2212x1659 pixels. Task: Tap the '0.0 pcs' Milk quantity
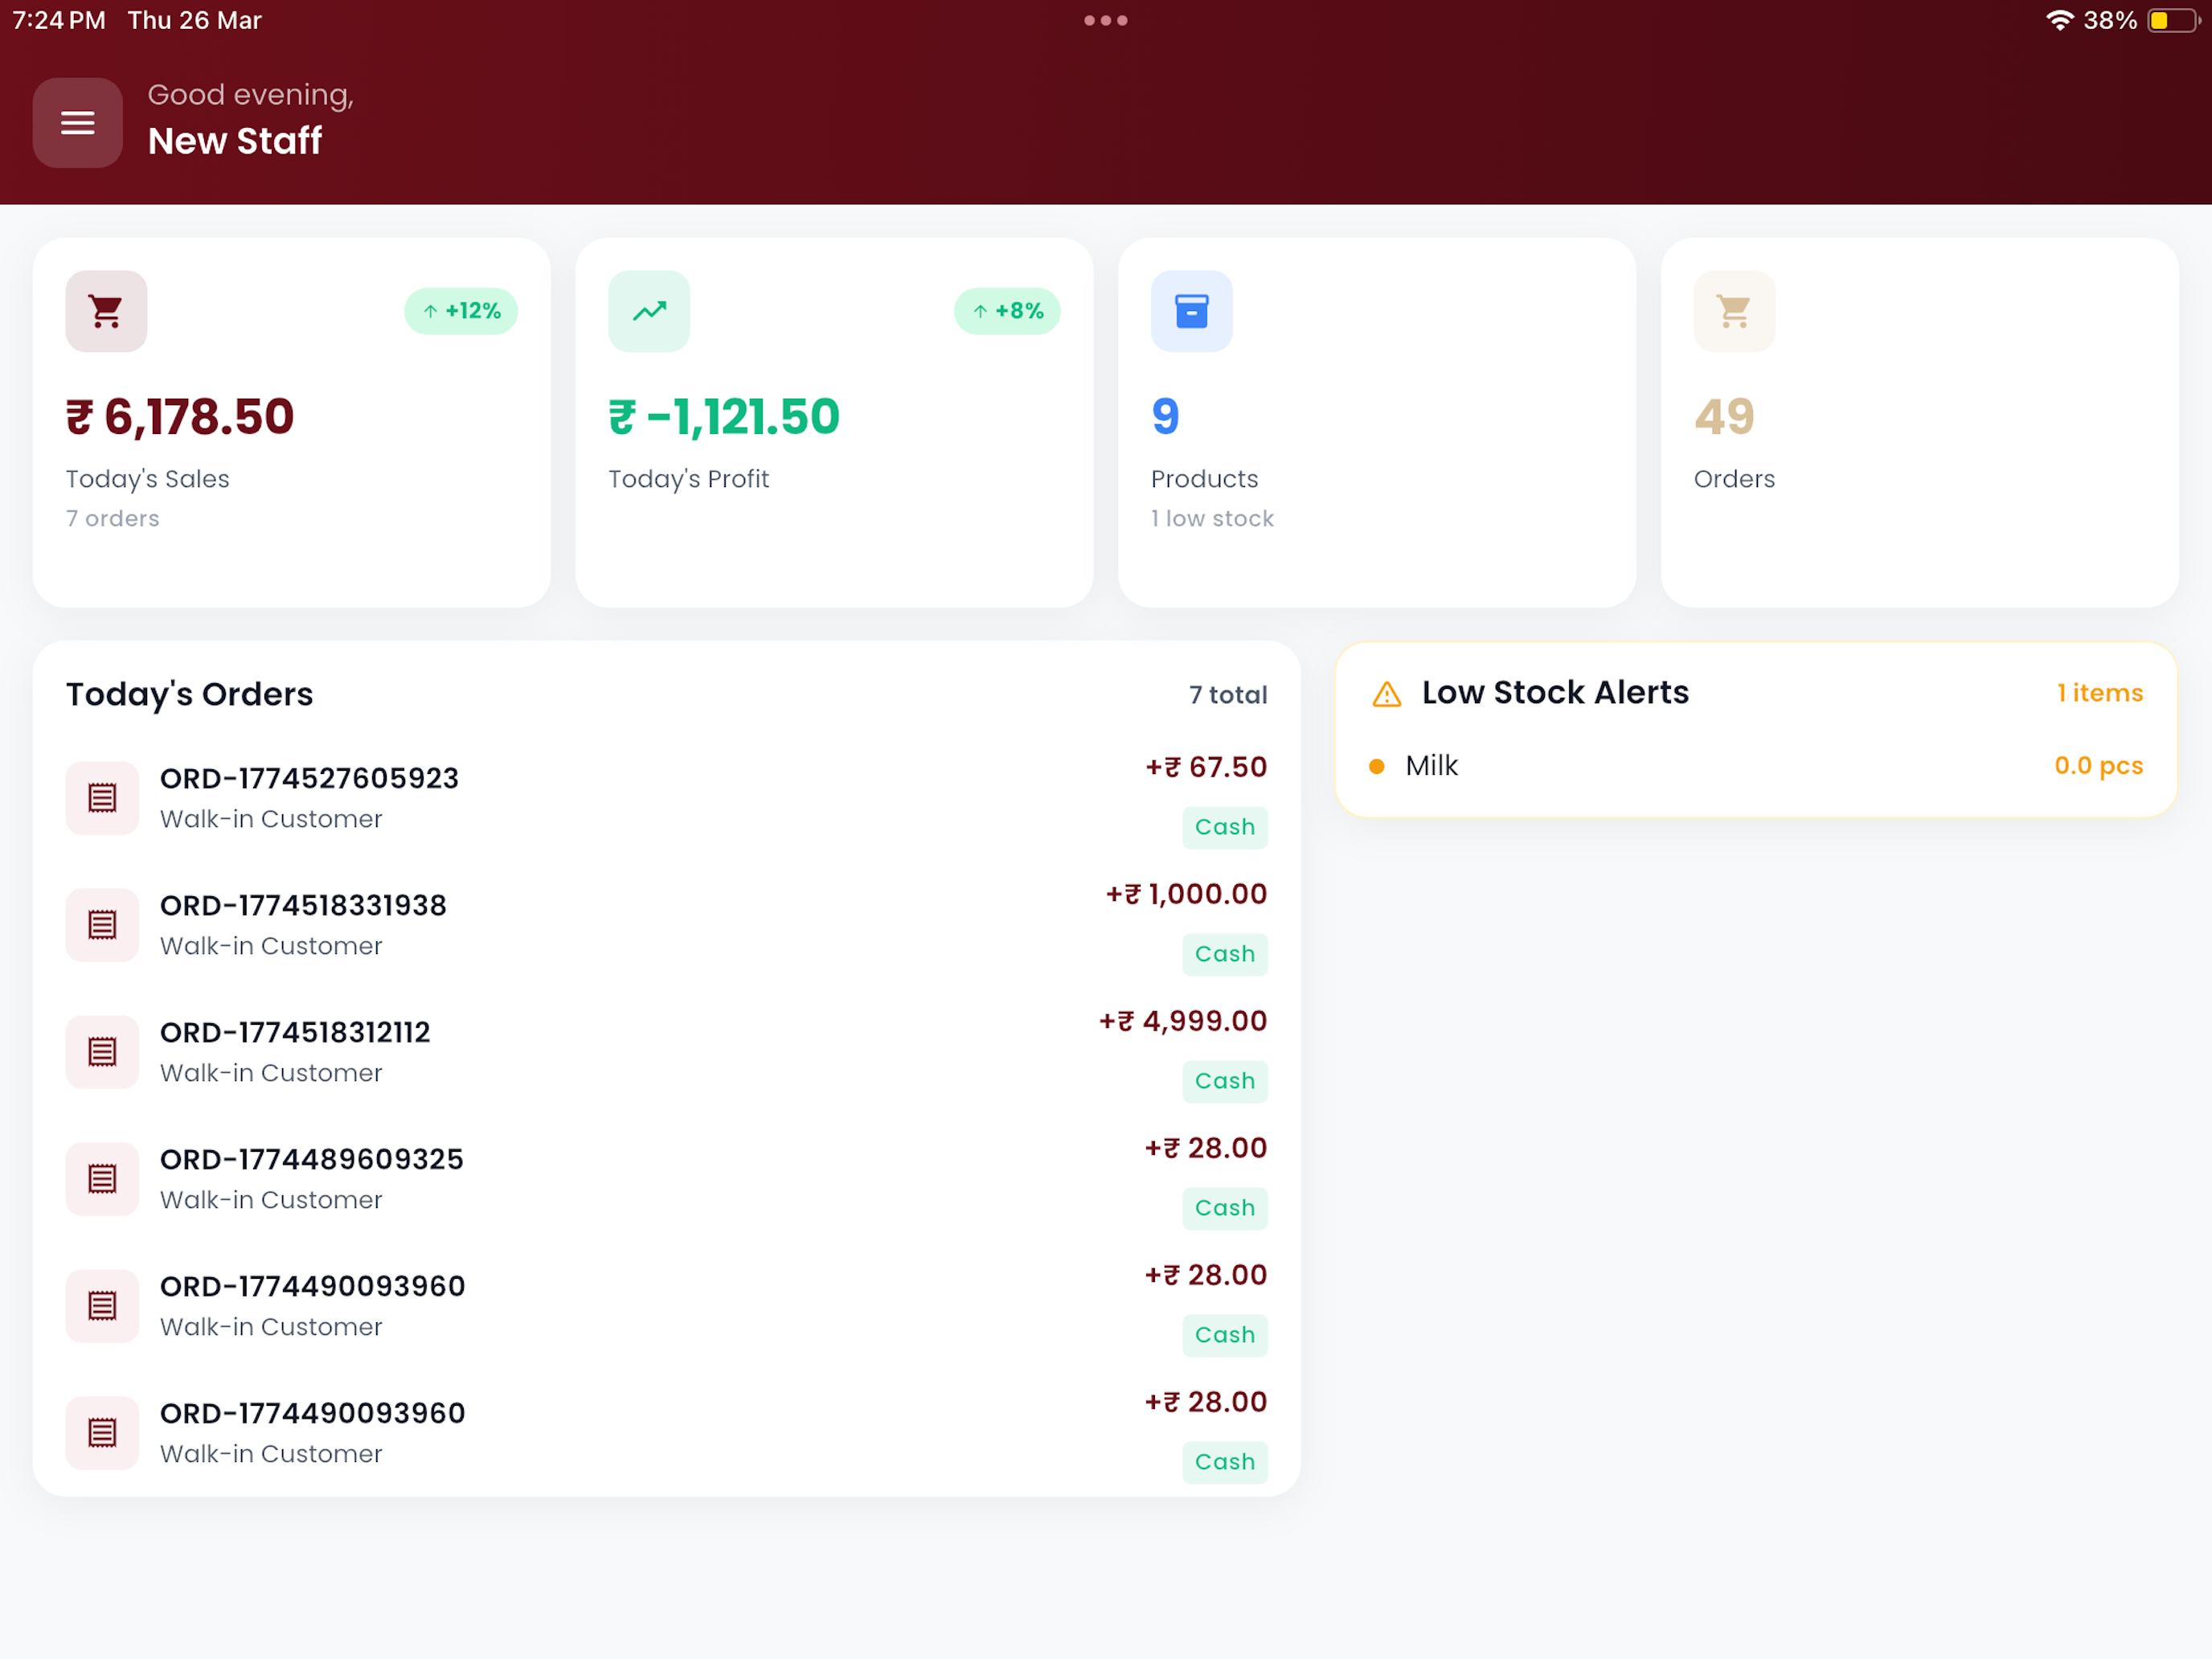tap(2099, 766)
